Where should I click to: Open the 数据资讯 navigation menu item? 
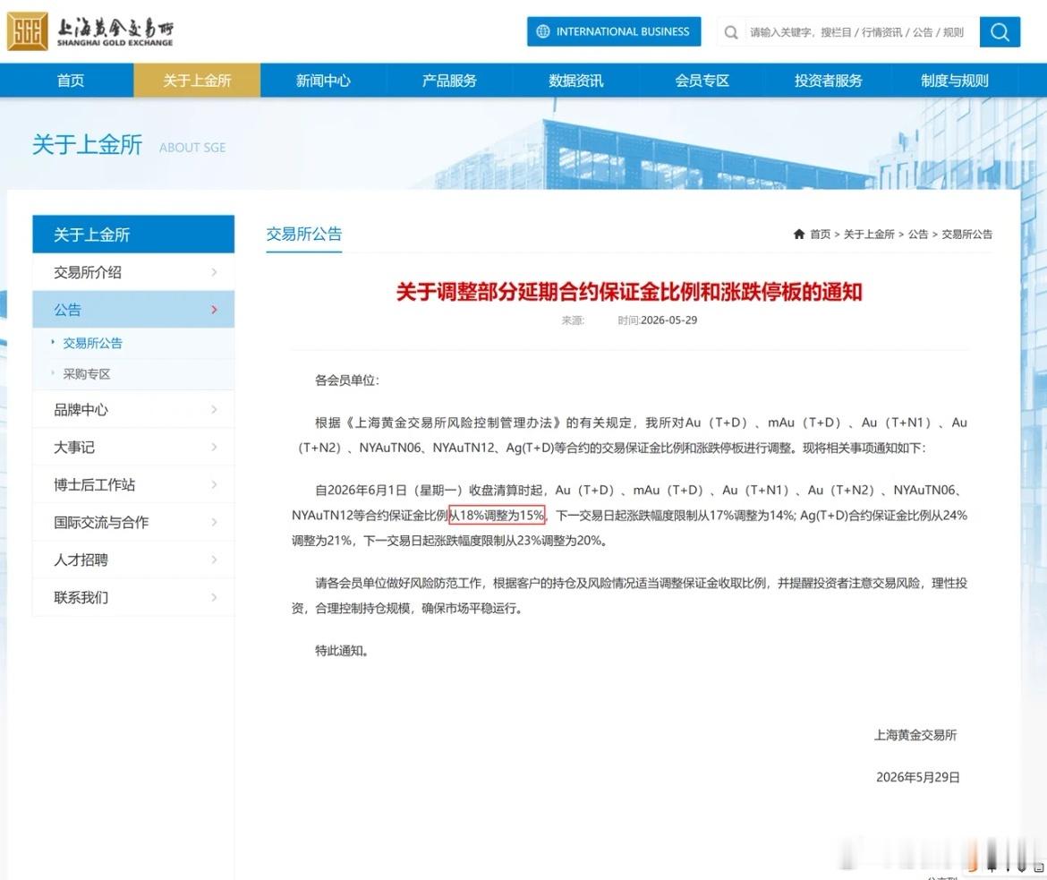click(575, 81)
